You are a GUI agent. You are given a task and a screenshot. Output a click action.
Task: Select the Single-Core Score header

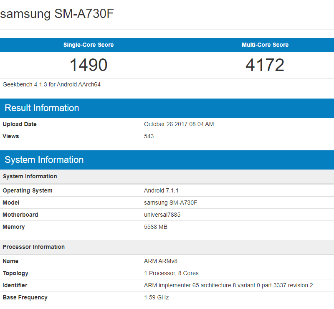pyautogui.click(x=88, y=45)
